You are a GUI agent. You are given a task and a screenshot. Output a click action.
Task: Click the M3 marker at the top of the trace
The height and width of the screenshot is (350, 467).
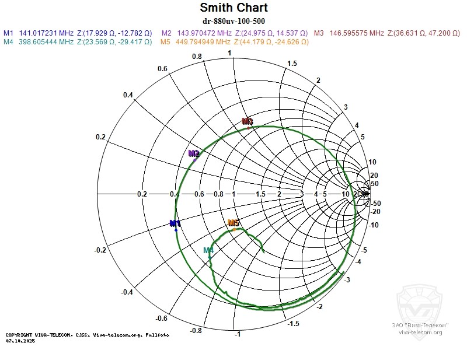tap(248, 123)
